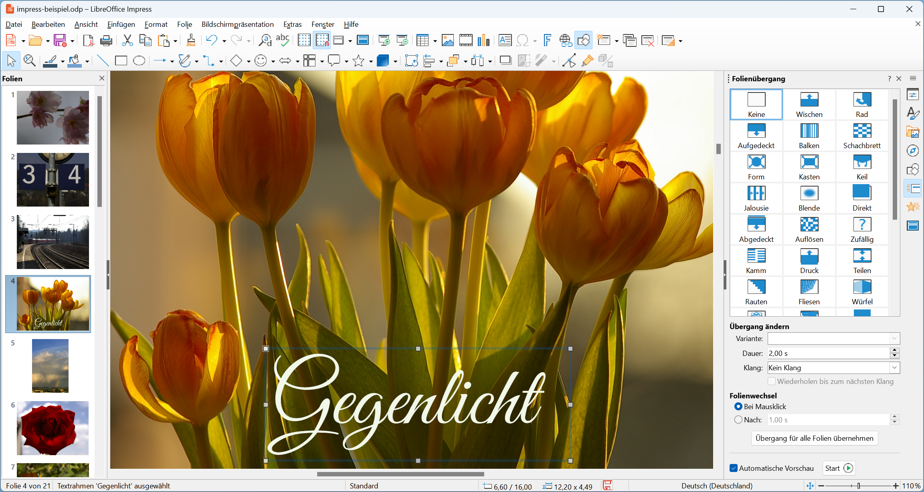The width and height of the screenshot is (924, 492).
Task: Open the sidebar Gallery panel icon
Action: (913, 132)
